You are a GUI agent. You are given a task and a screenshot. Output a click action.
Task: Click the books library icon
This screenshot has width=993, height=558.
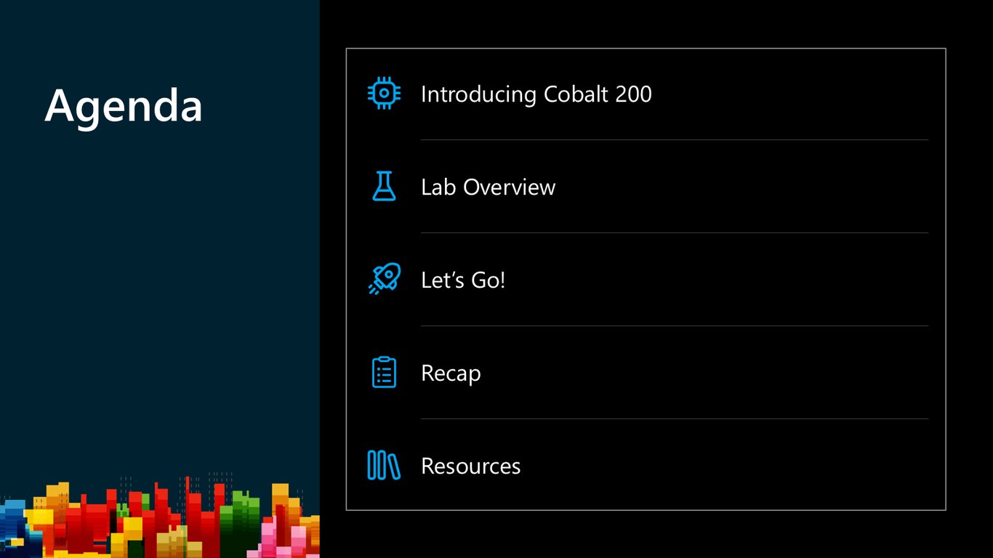coord(384,465)
